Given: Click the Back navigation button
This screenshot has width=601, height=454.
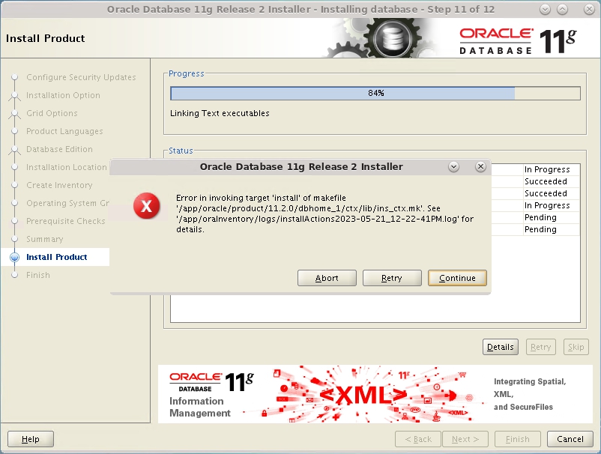Looking at the screenshot, I should pyautogui.click(x=418, y=439).
